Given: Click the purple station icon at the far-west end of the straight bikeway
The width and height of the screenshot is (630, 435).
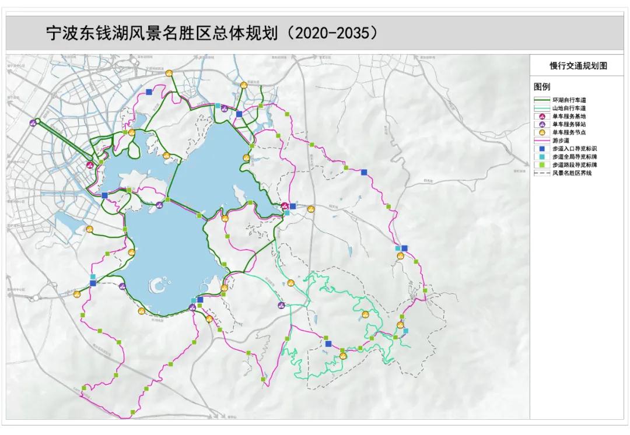Looking at the screenshot, I should [33, 123].
